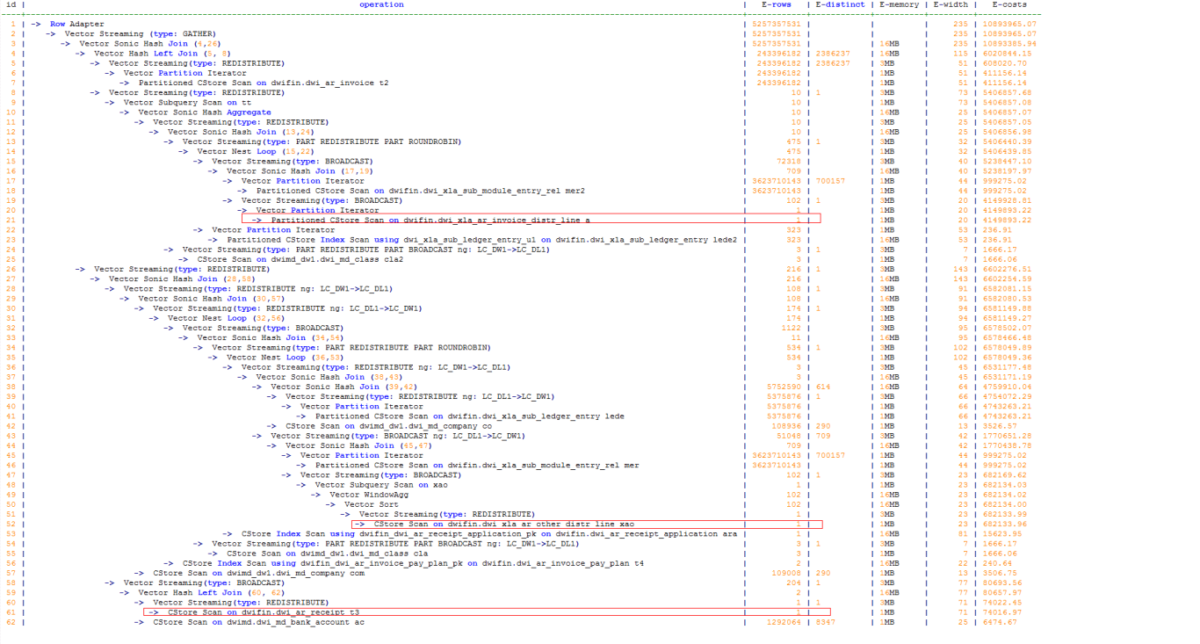Click the 'E-distinct' column header

coord(841,5)
